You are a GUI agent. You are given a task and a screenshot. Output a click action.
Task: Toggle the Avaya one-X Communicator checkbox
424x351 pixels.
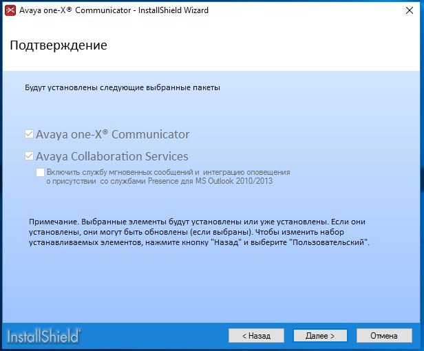coord(29,134)
